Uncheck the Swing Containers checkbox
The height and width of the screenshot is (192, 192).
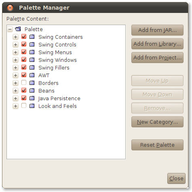click(24, 36)
